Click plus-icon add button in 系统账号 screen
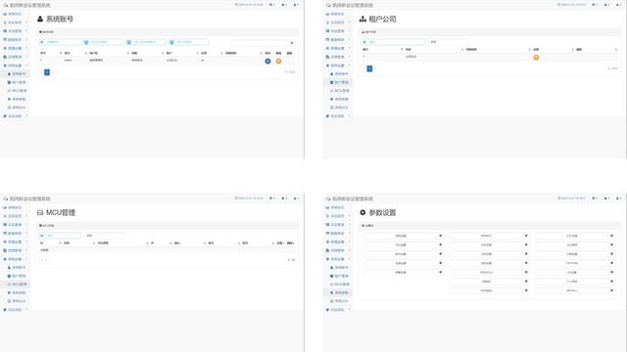This screenshot has height=352, width=627. pyautogui.click(x=60, y=42)
